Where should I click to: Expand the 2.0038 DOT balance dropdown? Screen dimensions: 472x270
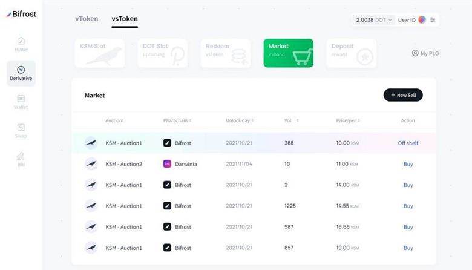(374, 20)
